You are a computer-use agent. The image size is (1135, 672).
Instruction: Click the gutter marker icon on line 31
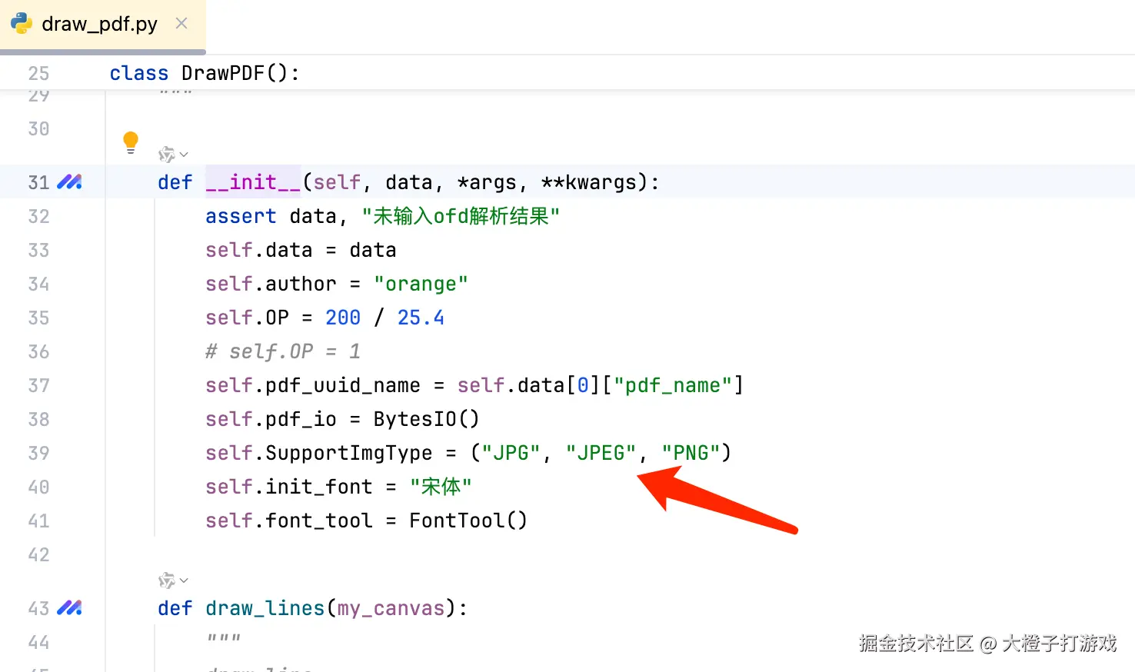click(70, 182)
